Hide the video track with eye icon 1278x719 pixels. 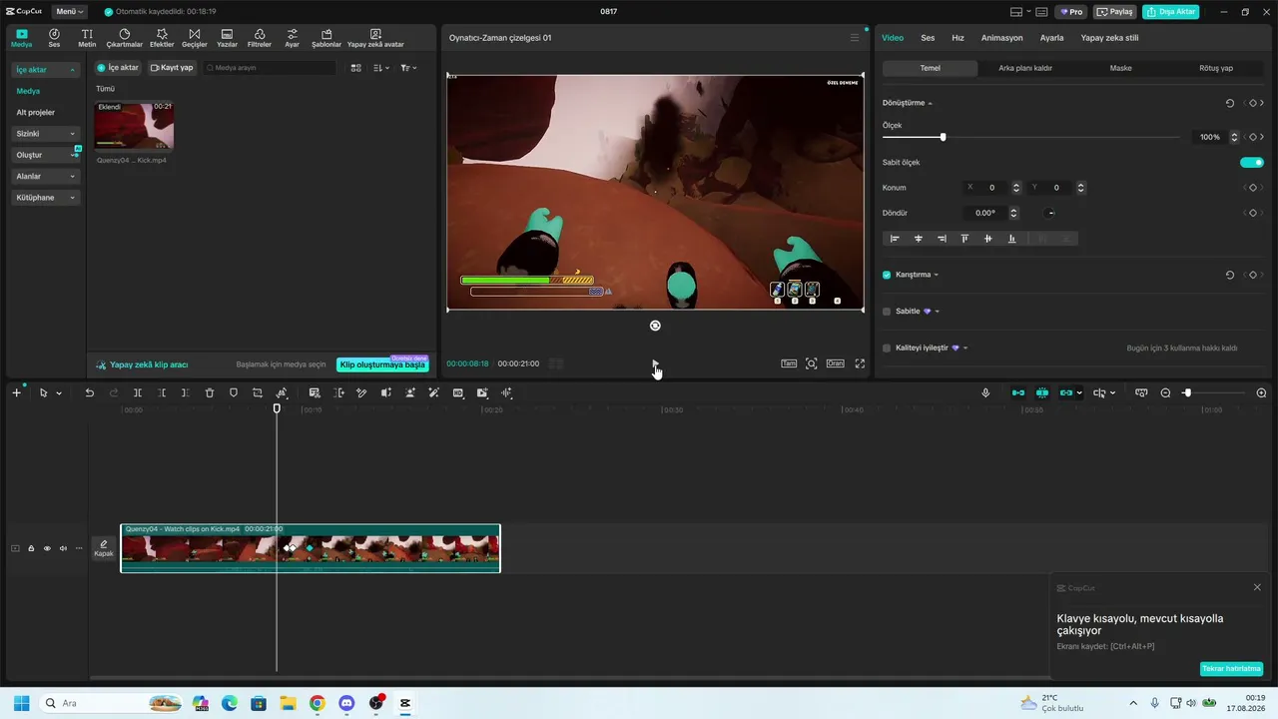pyautogui.click(x=47, y=548)
